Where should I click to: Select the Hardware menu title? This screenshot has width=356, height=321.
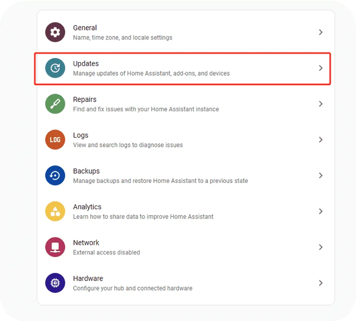[88, 278]
